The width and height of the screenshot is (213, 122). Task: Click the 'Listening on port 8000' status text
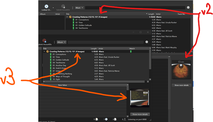coord(137,120)
